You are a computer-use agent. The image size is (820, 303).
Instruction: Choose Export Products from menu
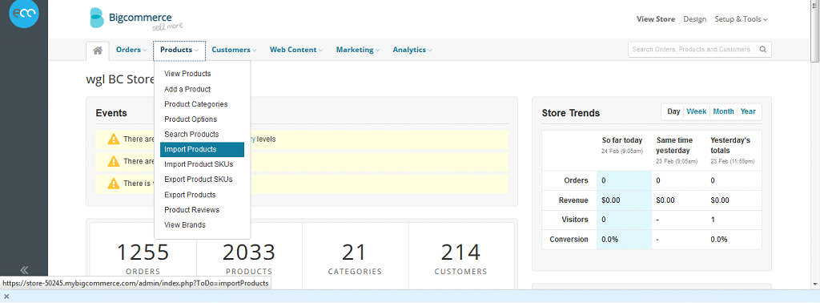click(190, 195)
